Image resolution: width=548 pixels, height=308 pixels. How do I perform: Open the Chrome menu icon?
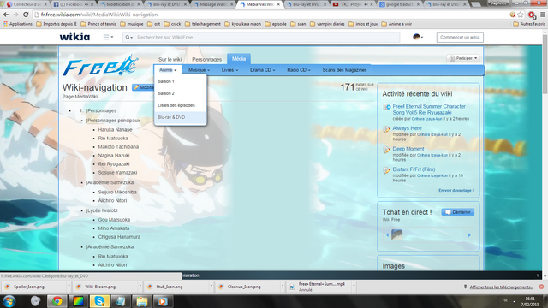click(542, 15)
